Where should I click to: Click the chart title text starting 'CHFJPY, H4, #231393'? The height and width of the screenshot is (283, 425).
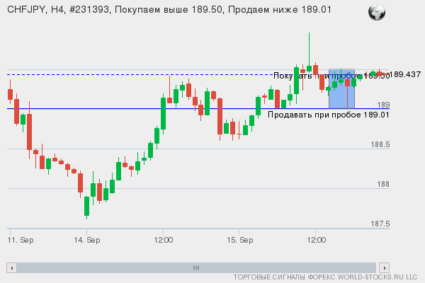coord(169,10)
